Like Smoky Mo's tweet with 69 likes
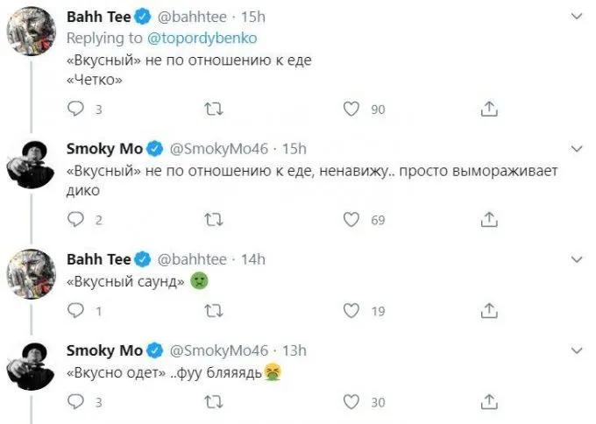 click(351, 219)
